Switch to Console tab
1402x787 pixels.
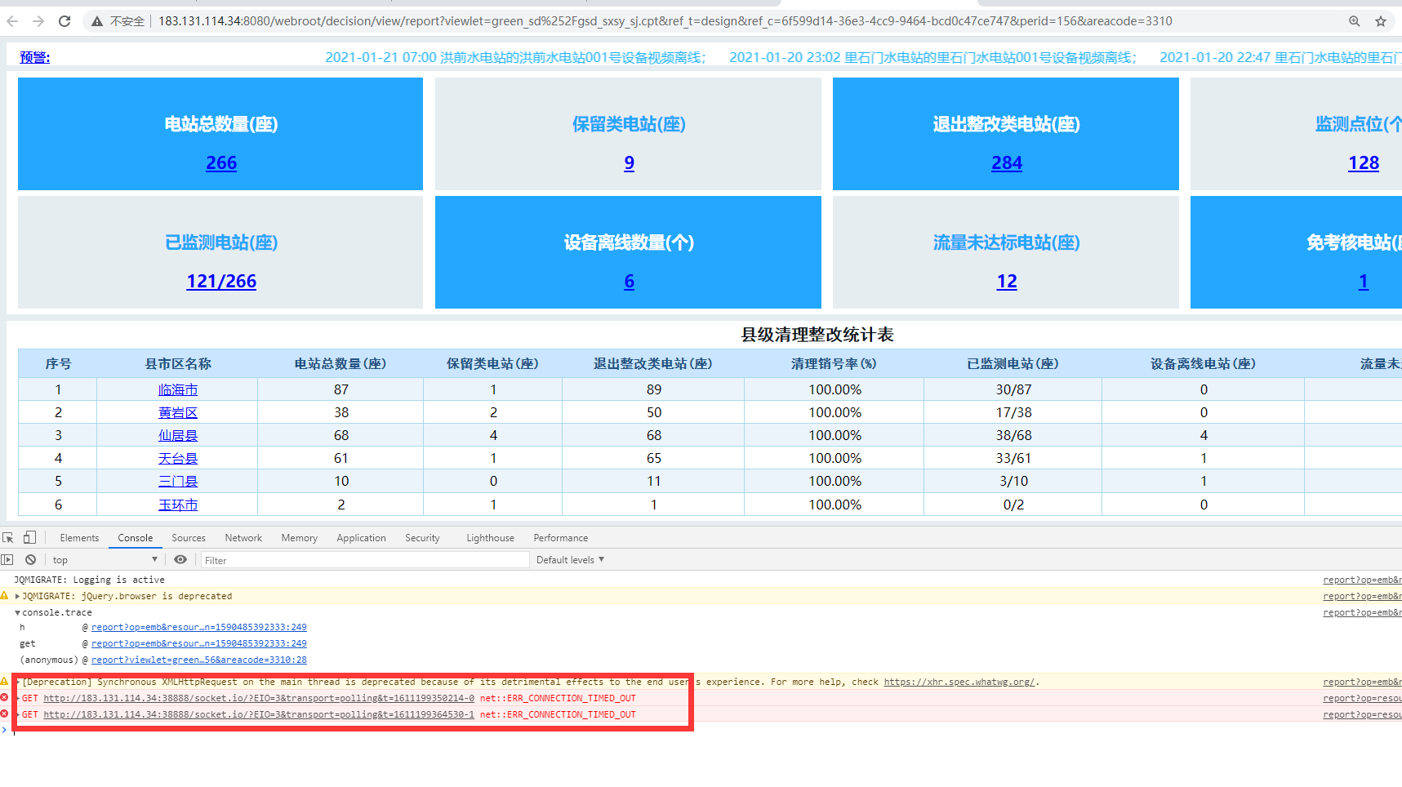[x=135, y=538]
